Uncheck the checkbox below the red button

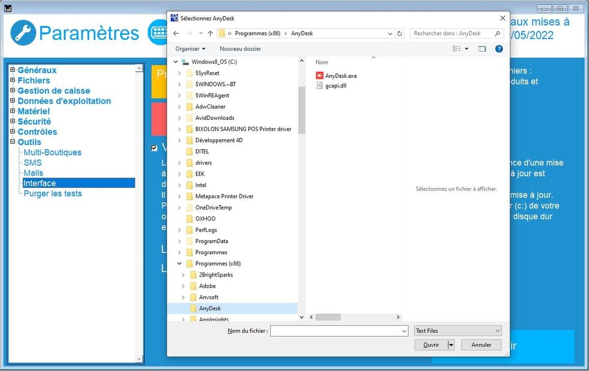click(155, 148)
